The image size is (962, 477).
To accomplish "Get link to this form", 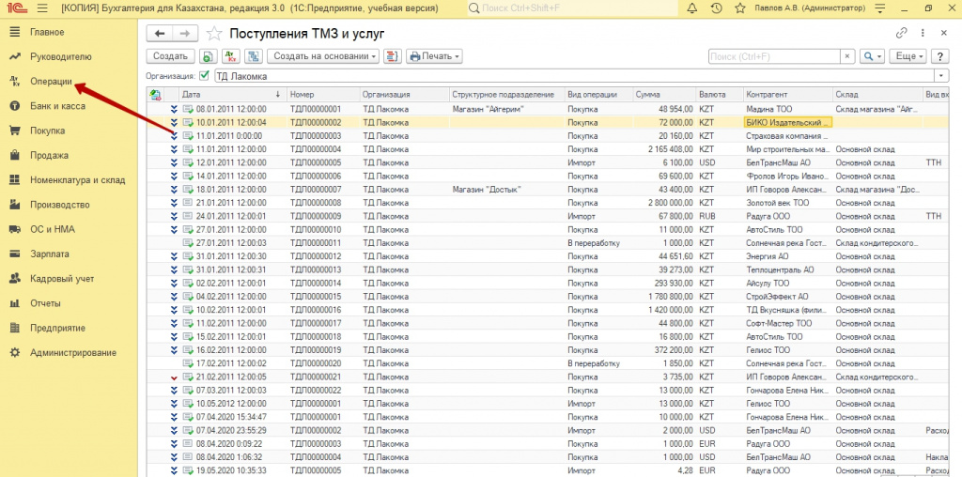I will pyautogui.click(x=901, y=33).
